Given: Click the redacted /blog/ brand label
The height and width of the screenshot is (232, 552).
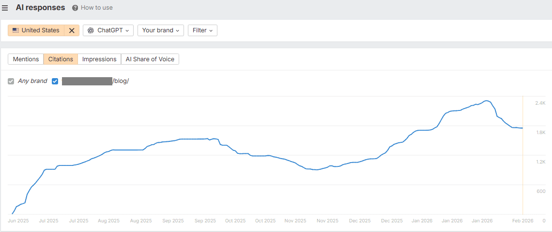Looking at the screenshot, I should point(95,81).
